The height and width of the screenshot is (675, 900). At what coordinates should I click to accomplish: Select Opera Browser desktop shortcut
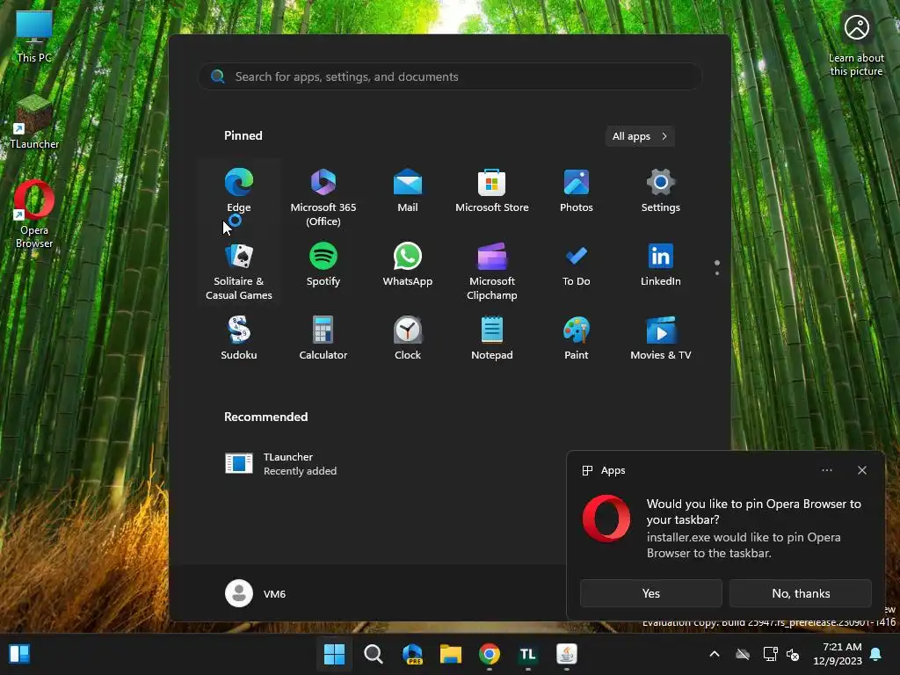pyautogui.click(x=34, y=214)
